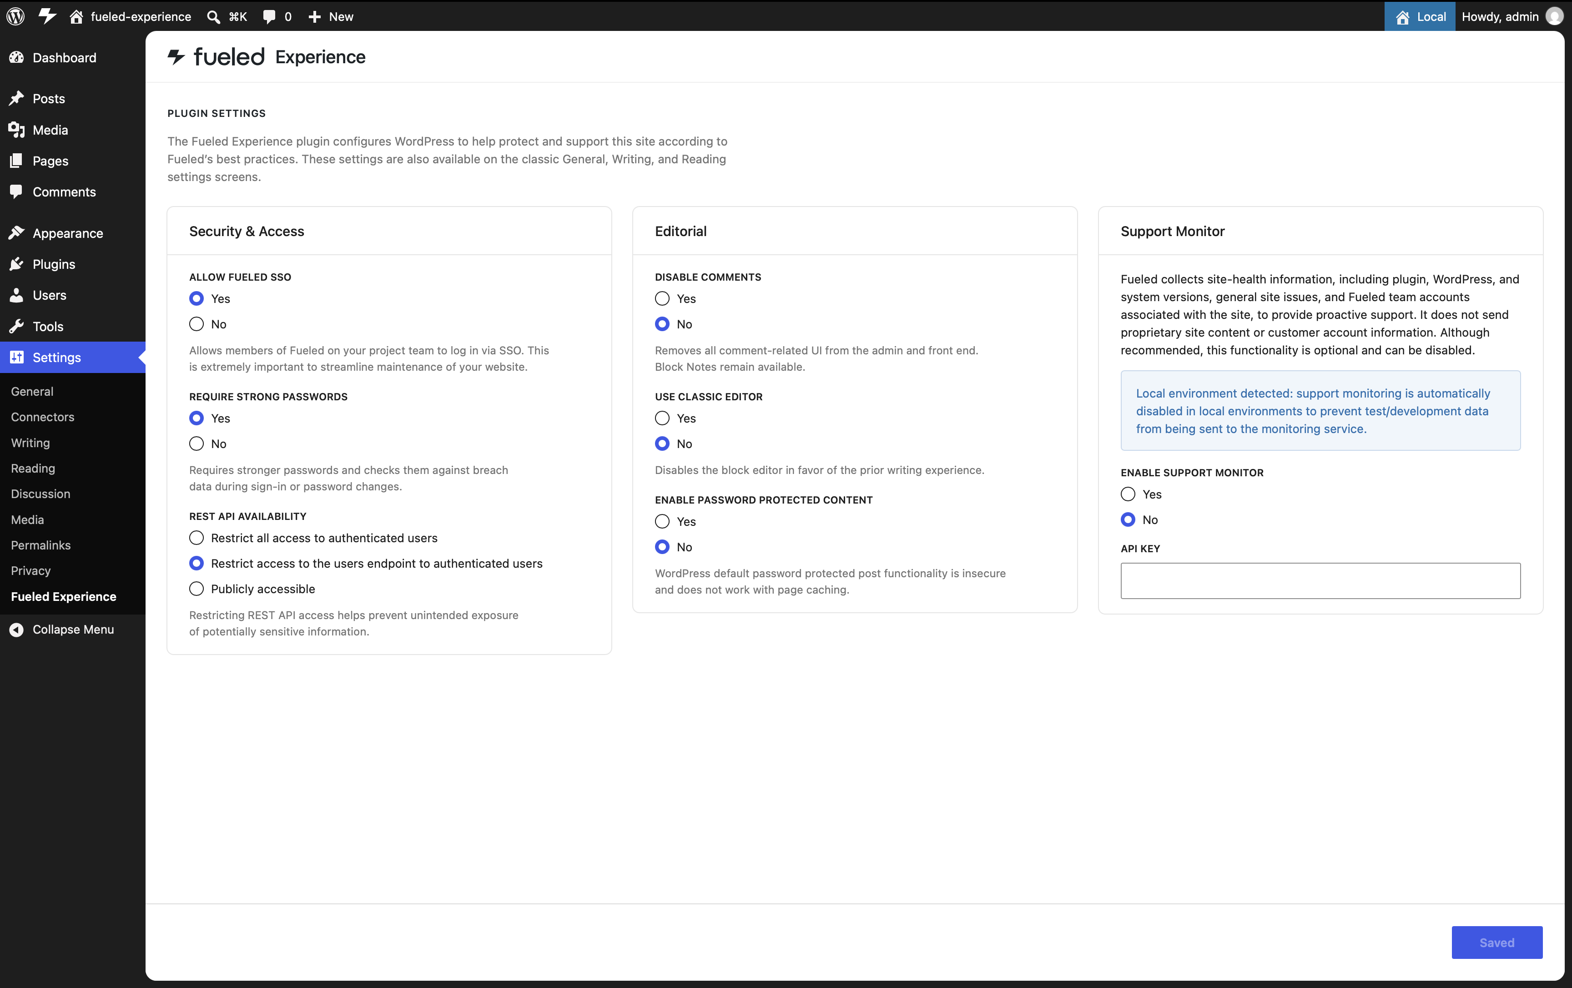The image size is (1572, 988).
Task: Click the Comments speech bubble sidebar icon
Action: click(x=17, y=192)
